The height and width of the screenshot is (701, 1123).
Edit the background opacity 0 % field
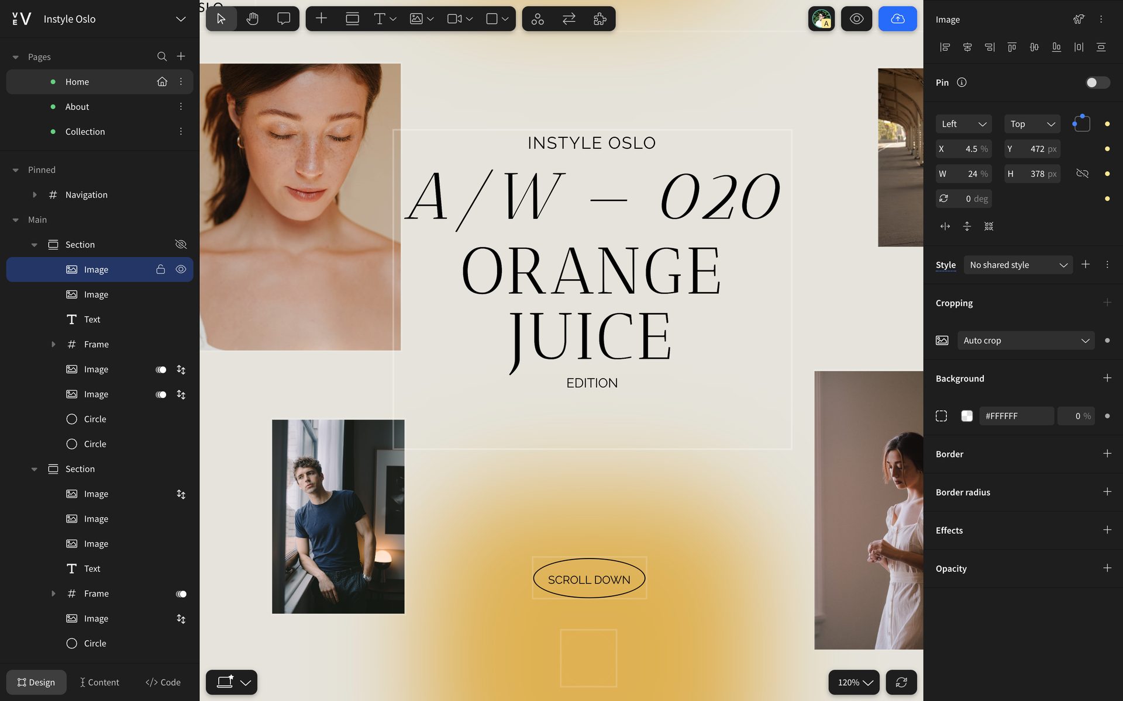click(1076, 416)
